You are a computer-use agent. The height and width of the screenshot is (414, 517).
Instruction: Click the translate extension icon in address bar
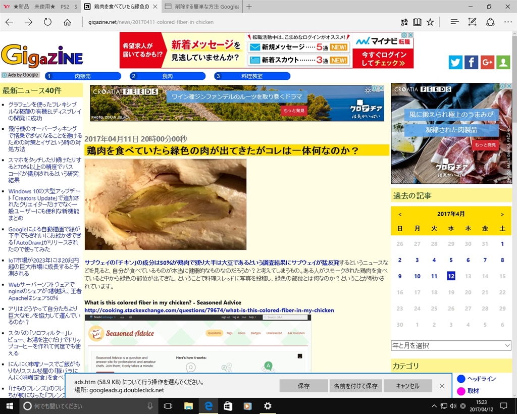point(404,22)
